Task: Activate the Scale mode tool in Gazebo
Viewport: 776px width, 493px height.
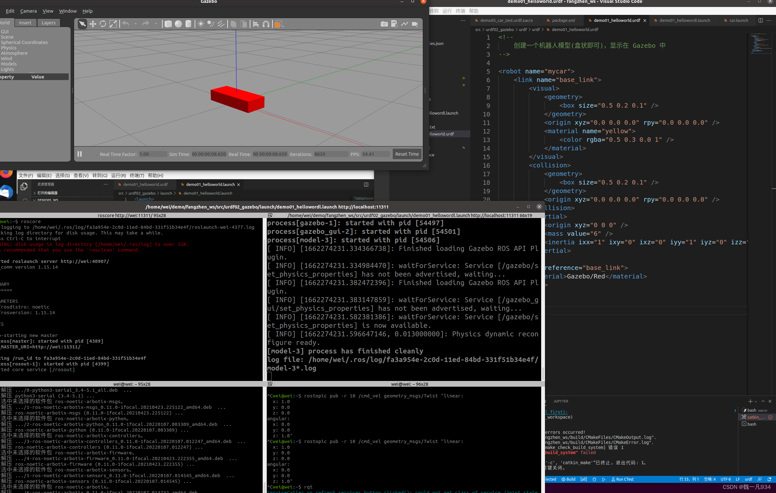Action: click(x=113, y=24)
